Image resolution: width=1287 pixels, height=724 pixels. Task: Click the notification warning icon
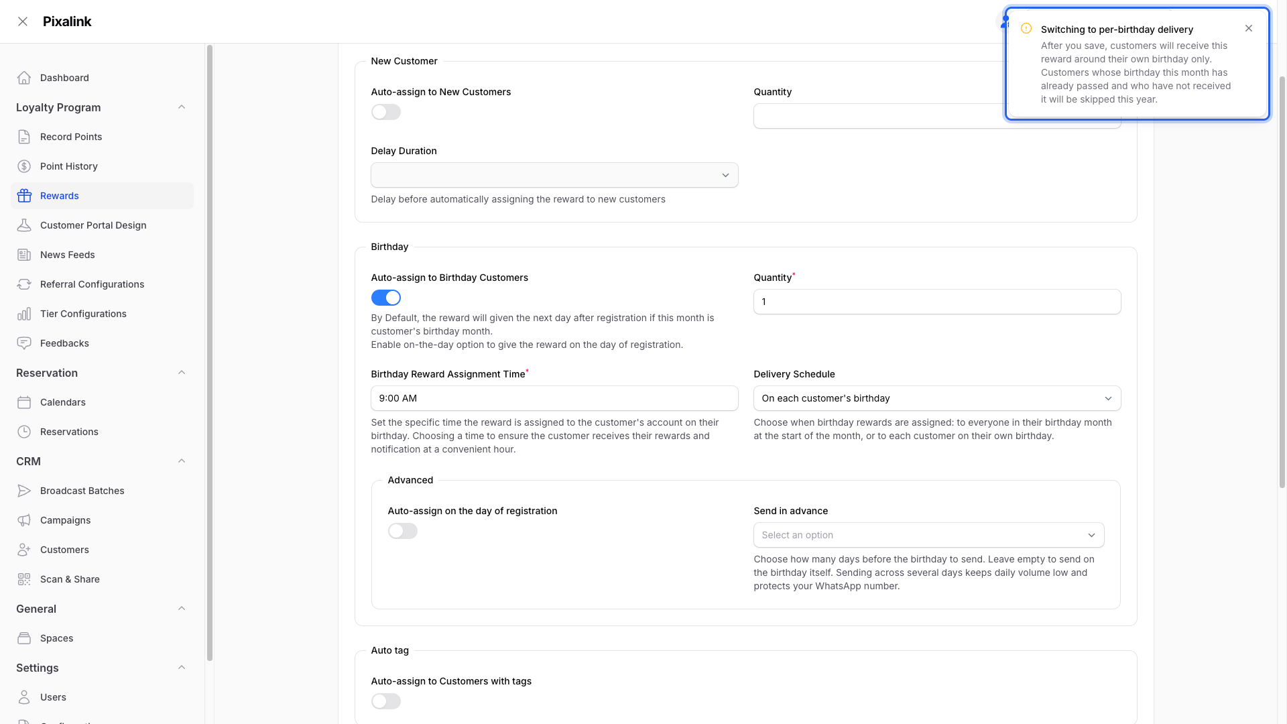pyautogui.click(x=1026, y=28)
